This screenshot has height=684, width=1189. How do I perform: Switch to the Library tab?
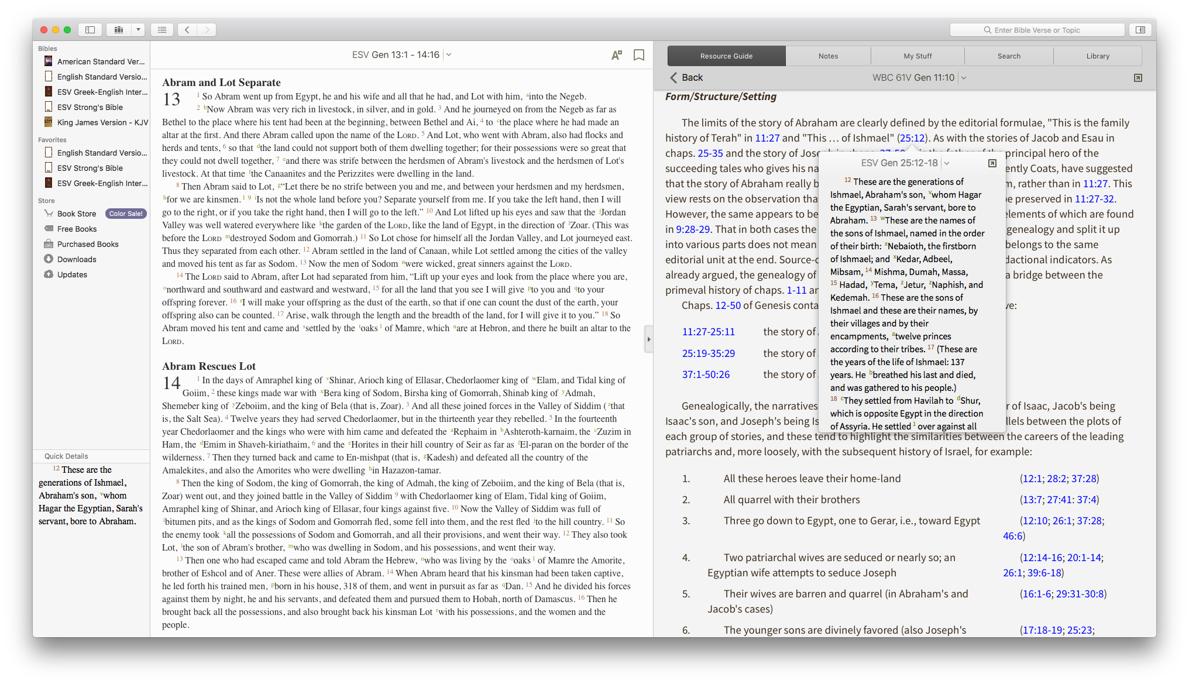pos(1098,56)
